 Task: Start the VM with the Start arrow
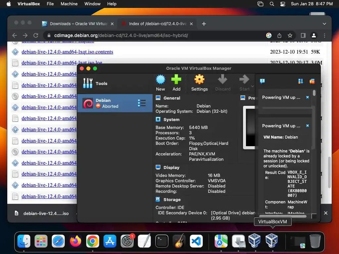coord(244,79)
